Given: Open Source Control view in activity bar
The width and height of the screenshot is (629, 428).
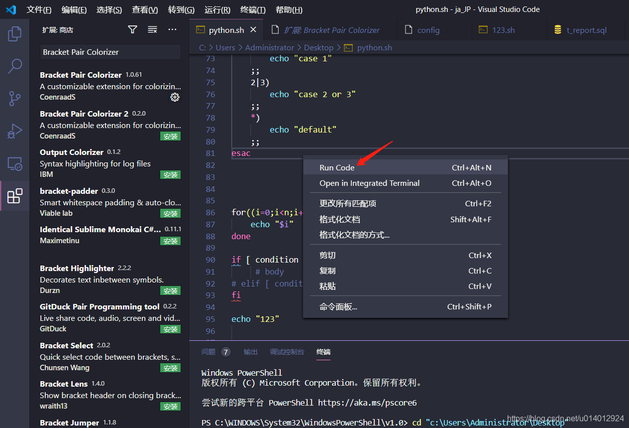Looking at the screenshot, I should (14, 98).
